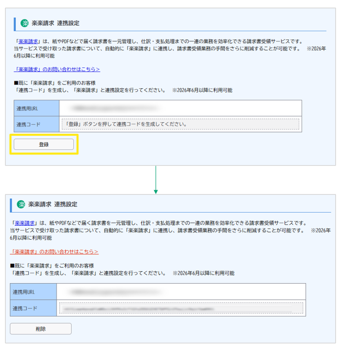This screenshot has width=341, height=350.
Task: Click the generated 連携コード field in the lower panel
Action: click(x=181, y=308)
